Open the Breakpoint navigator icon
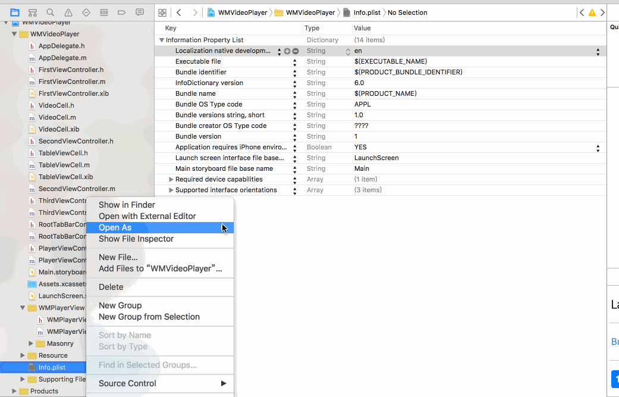Screen dimensions: 619x397 click(121, 12)
